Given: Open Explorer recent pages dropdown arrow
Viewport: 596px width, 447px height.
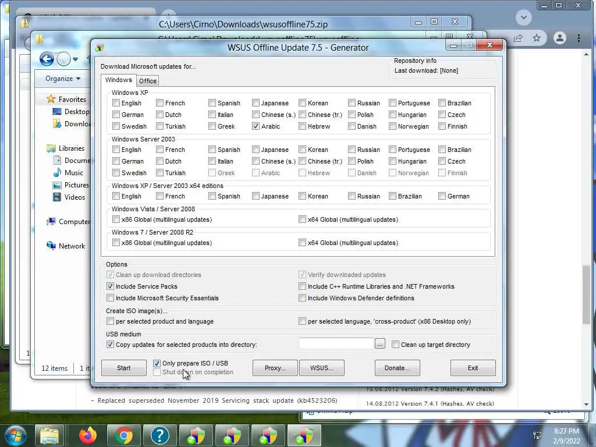Looking at the screenshot, I should pos(75,59).
